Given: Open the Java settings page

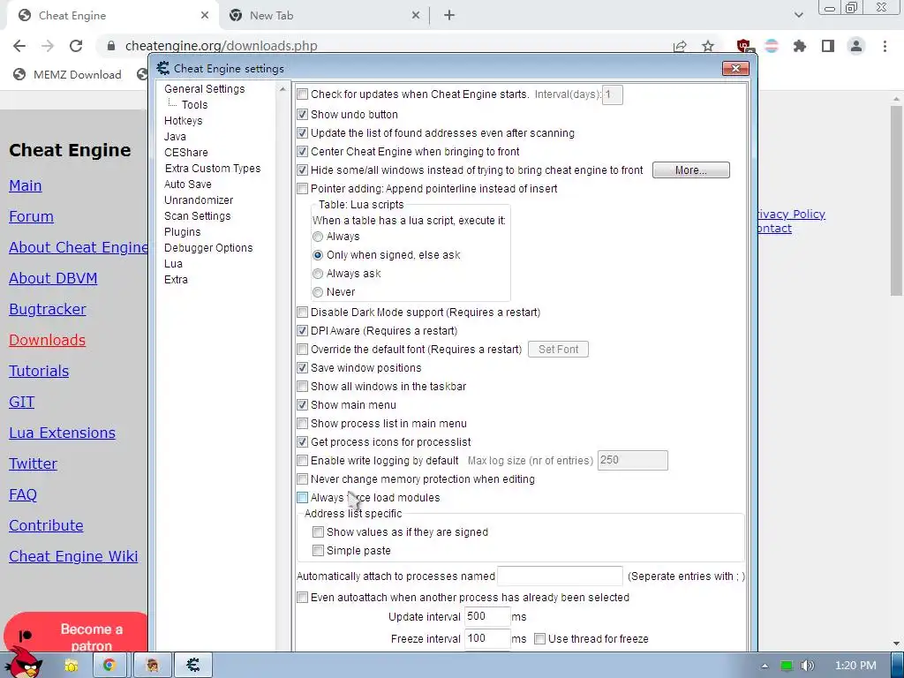Looking at the screenshot, I should [175, 137].
